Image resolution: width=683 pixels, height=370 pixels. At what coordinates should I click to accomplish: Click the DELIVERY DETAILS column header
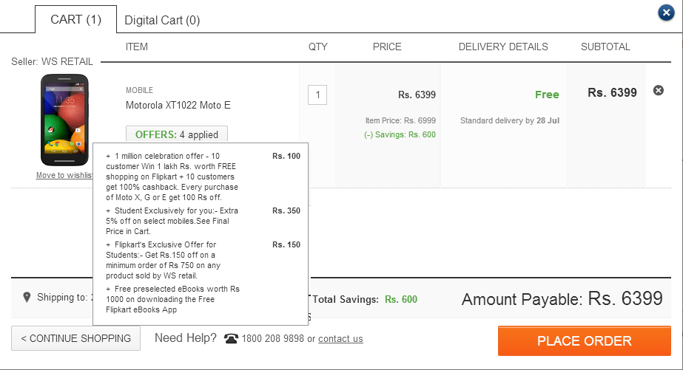(x=503, y=47)
